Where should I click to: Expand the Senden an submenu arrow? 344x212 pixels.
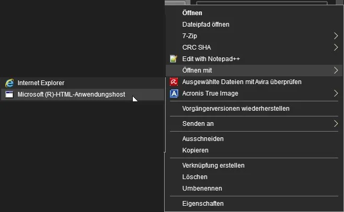(336, 123)
